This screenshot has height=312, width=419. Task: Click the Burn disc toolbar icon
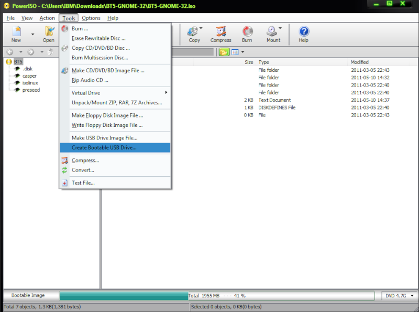pos(247,31)
